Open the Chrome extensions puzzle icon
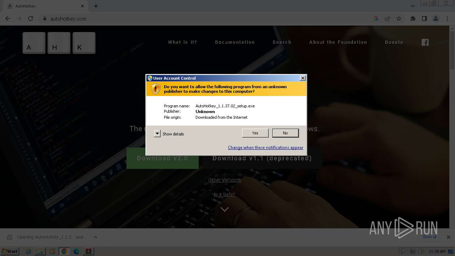 tap(413, 18)
